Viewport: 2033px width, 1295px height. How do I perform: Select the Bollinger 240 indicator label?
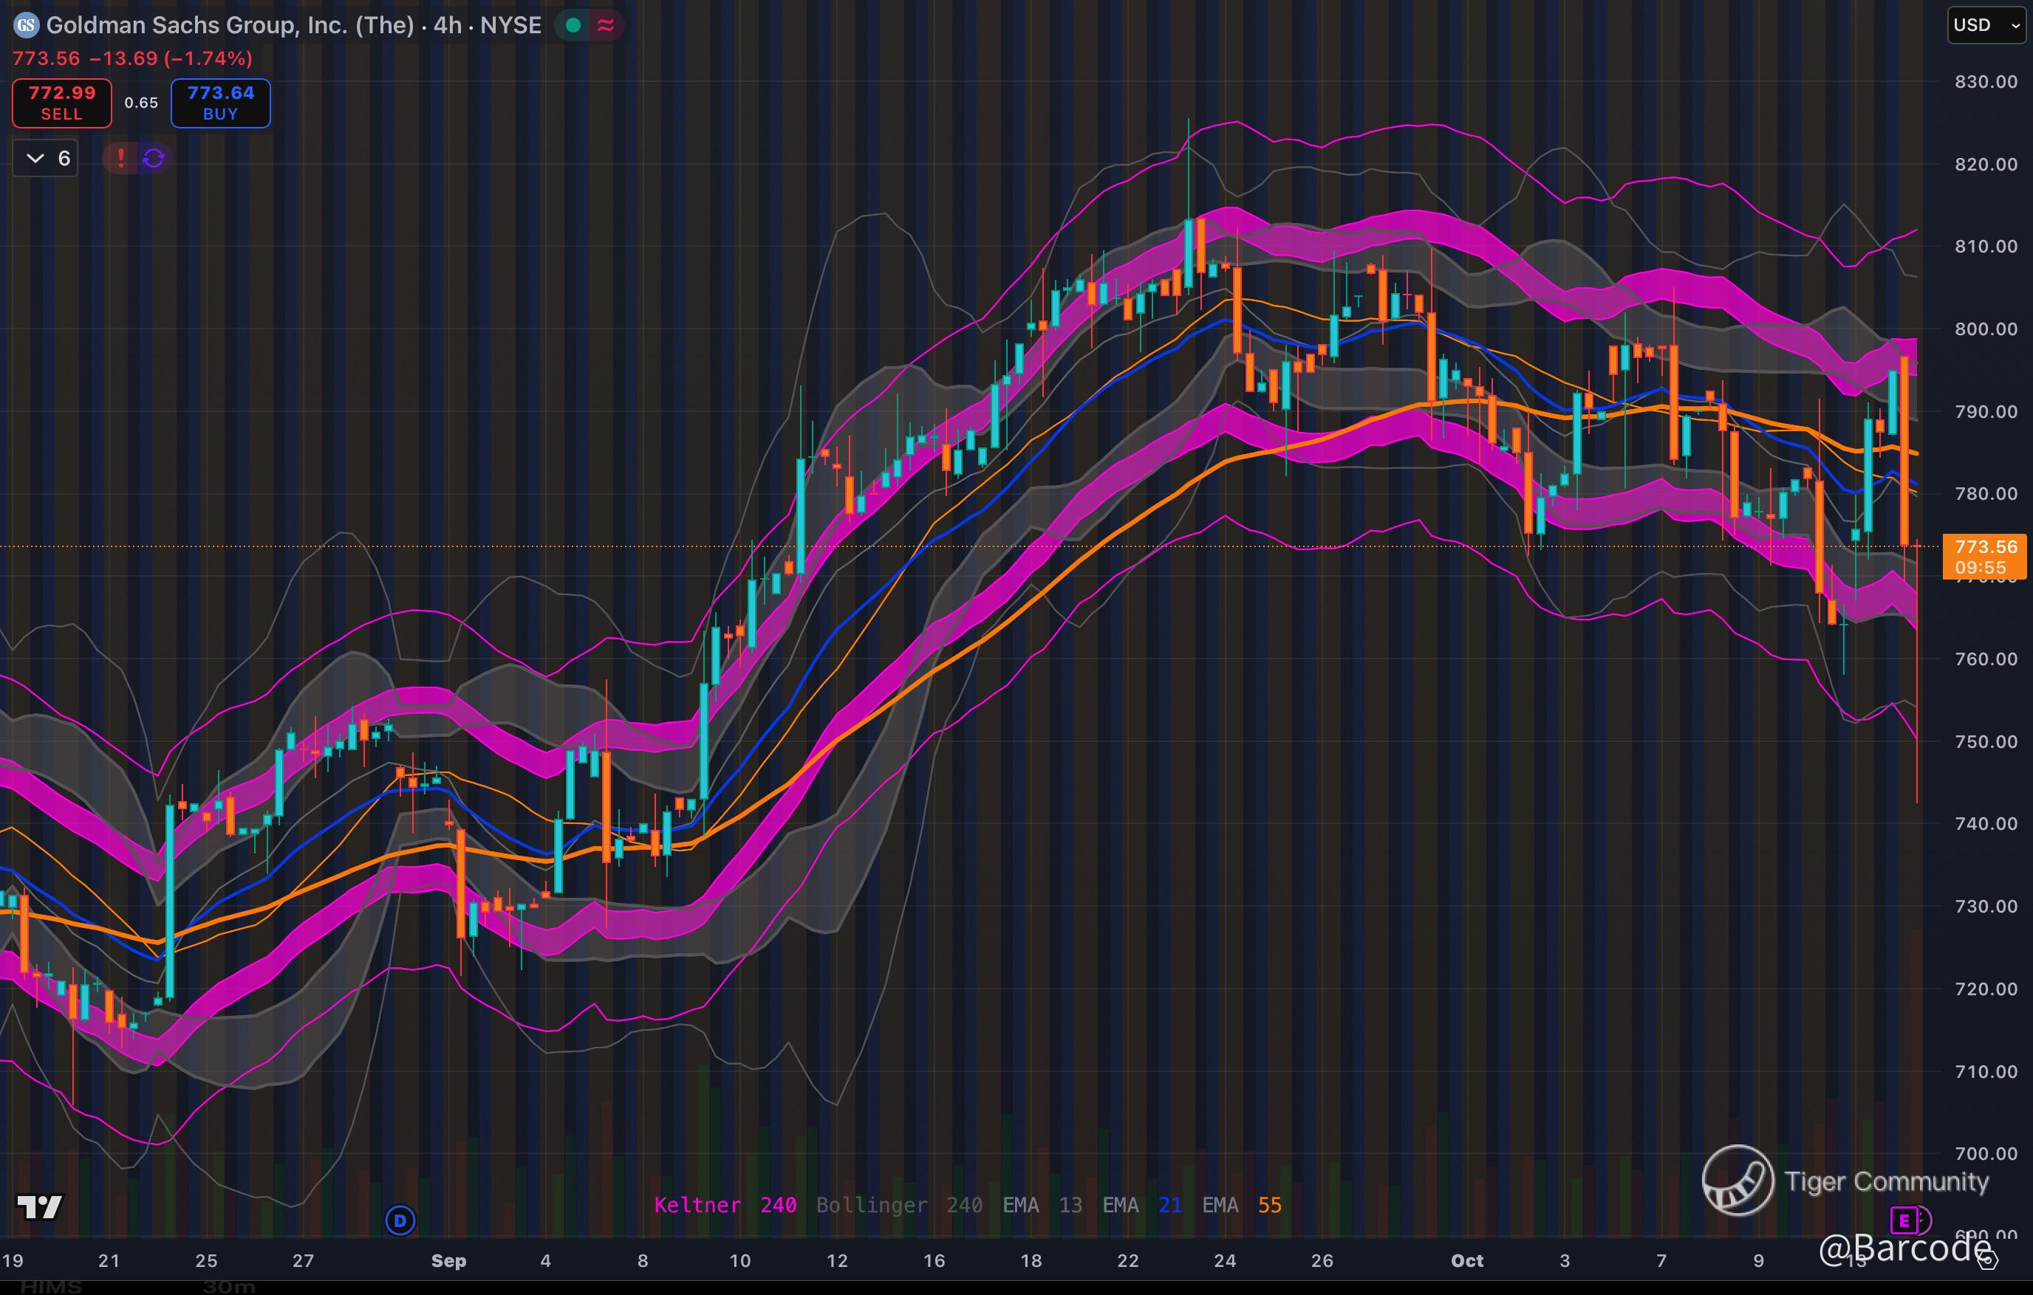pyautogui.click(x=898, y=1205)
